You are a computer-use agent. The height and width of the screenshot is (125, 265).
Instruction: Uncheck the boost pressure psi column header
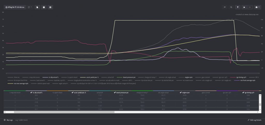(x=121, y=92)
